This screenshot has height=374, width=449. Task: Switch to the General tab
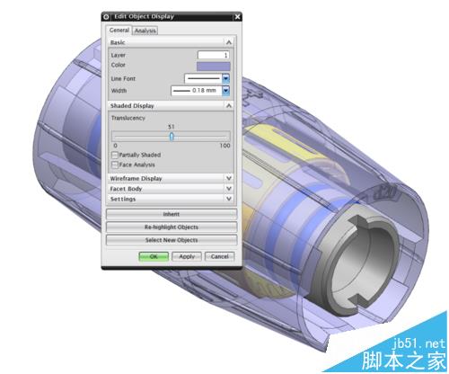tap(119, 30)
